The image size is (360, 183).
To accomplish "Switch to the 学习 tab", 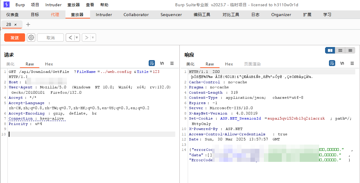I will click(x=327, y=15).
